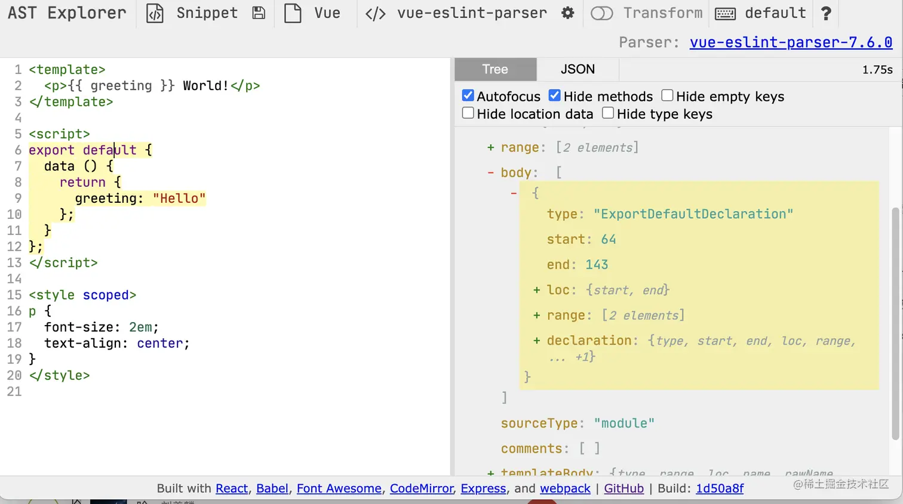Click the parser code brackets icon
The image size is (903, 504).
pyautogui.click(x=375, y=14)
